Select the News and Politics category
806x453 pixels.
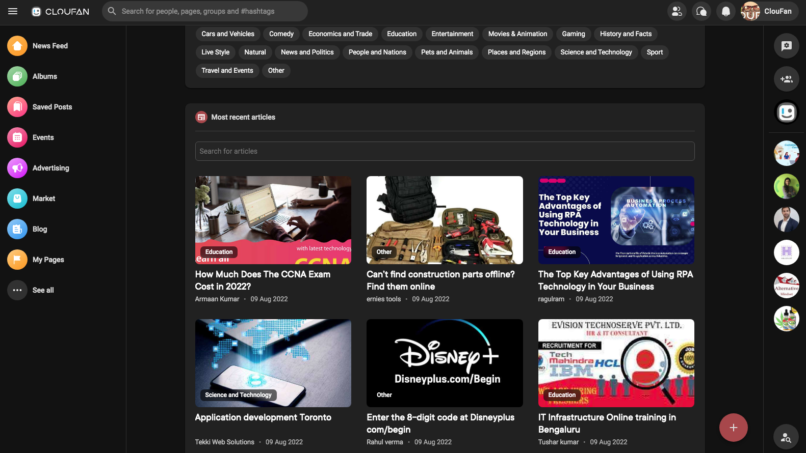pyautogui.click(x=307, y=52)
